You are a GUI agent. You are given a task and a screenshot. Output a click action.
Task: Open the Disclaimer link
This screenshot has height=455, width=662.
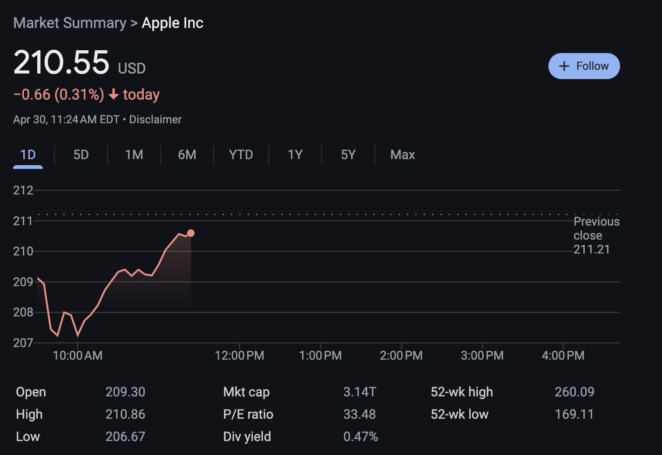[155, 120]
